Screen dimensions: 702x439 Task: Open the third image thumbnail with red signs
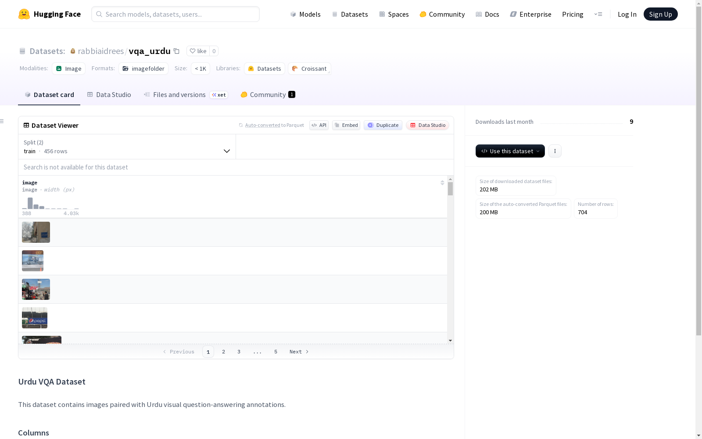coord(36,289)
